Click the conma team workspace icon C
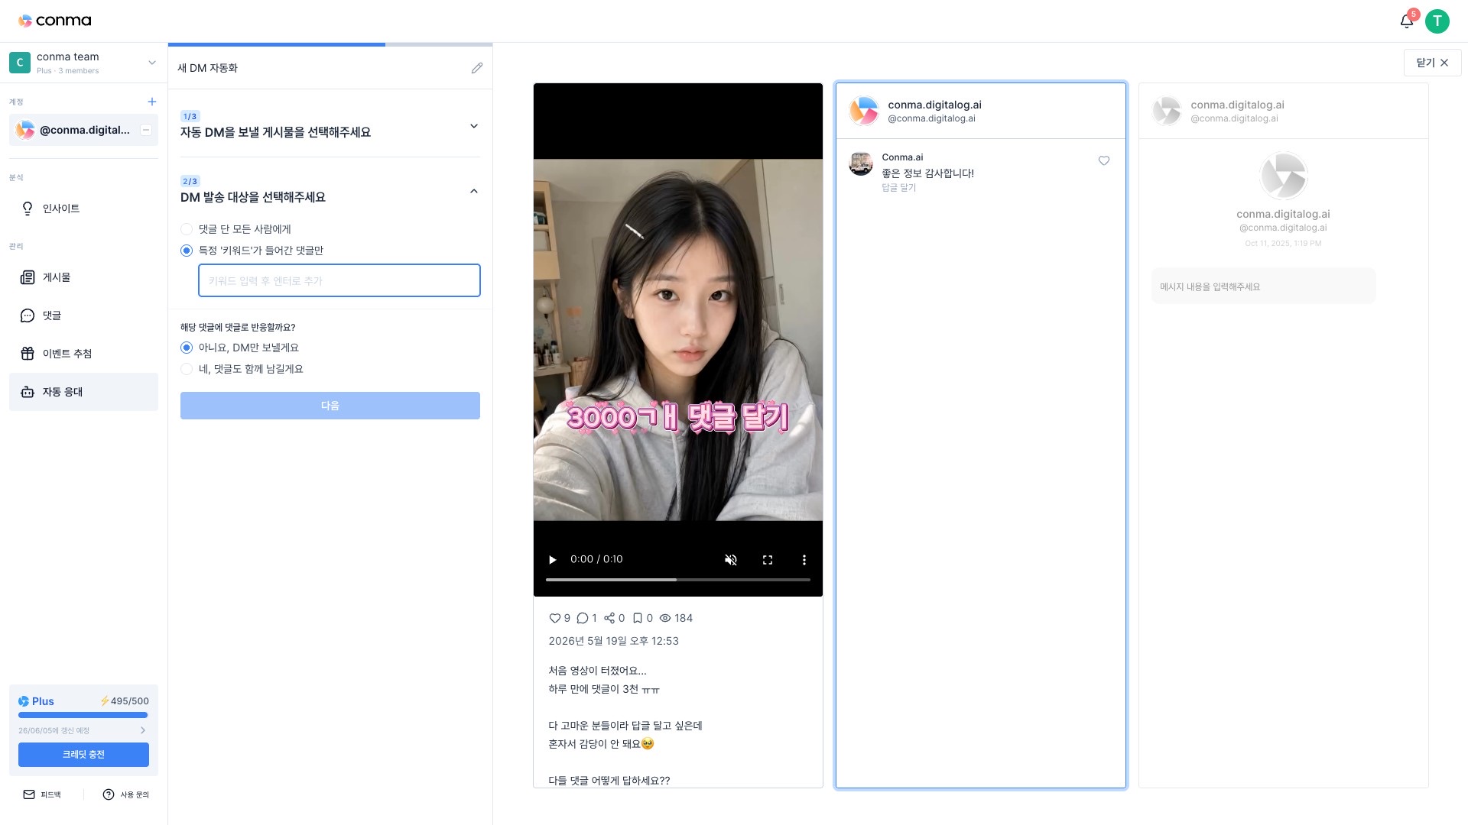This screenshot has height=825, width=1468. point(20,63)
